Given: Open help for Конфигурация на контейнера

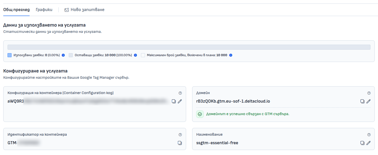Looking at the screenshot, I should pos(180,93).
